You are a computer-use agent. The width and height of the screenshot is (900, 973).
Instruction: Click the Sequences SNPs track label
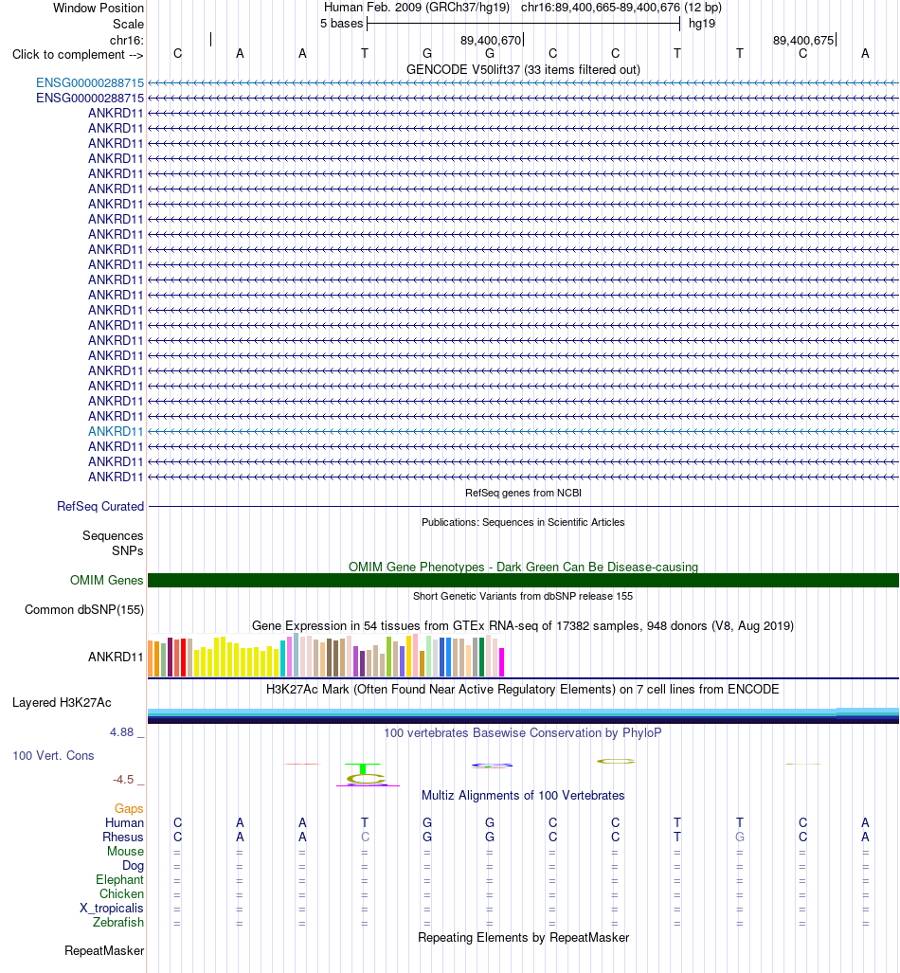click(x=113, y=543)
